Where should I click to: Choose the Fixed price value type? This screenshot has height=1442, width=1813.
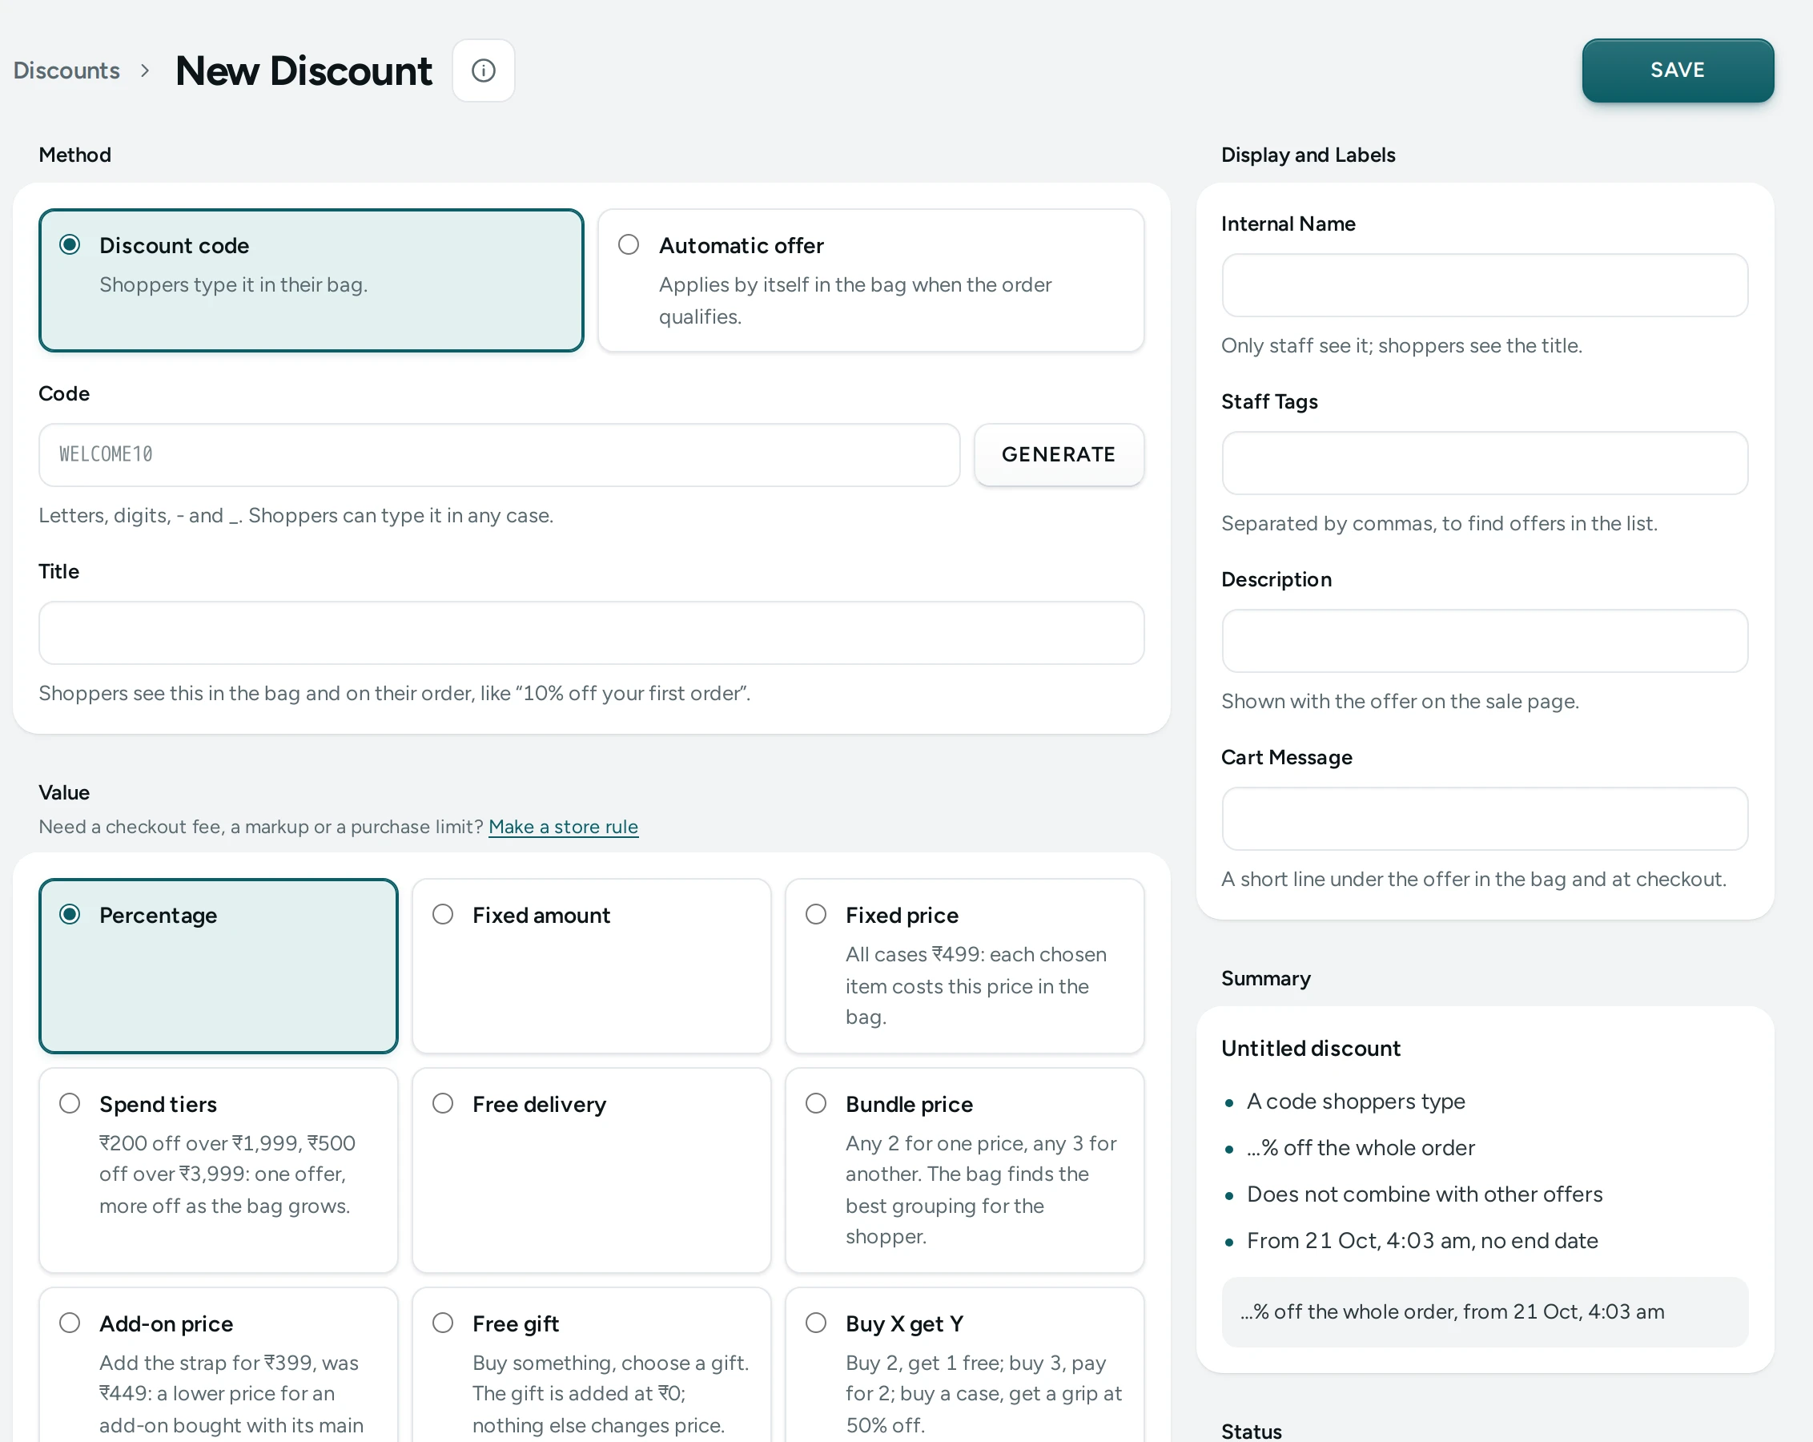point(964,966)
